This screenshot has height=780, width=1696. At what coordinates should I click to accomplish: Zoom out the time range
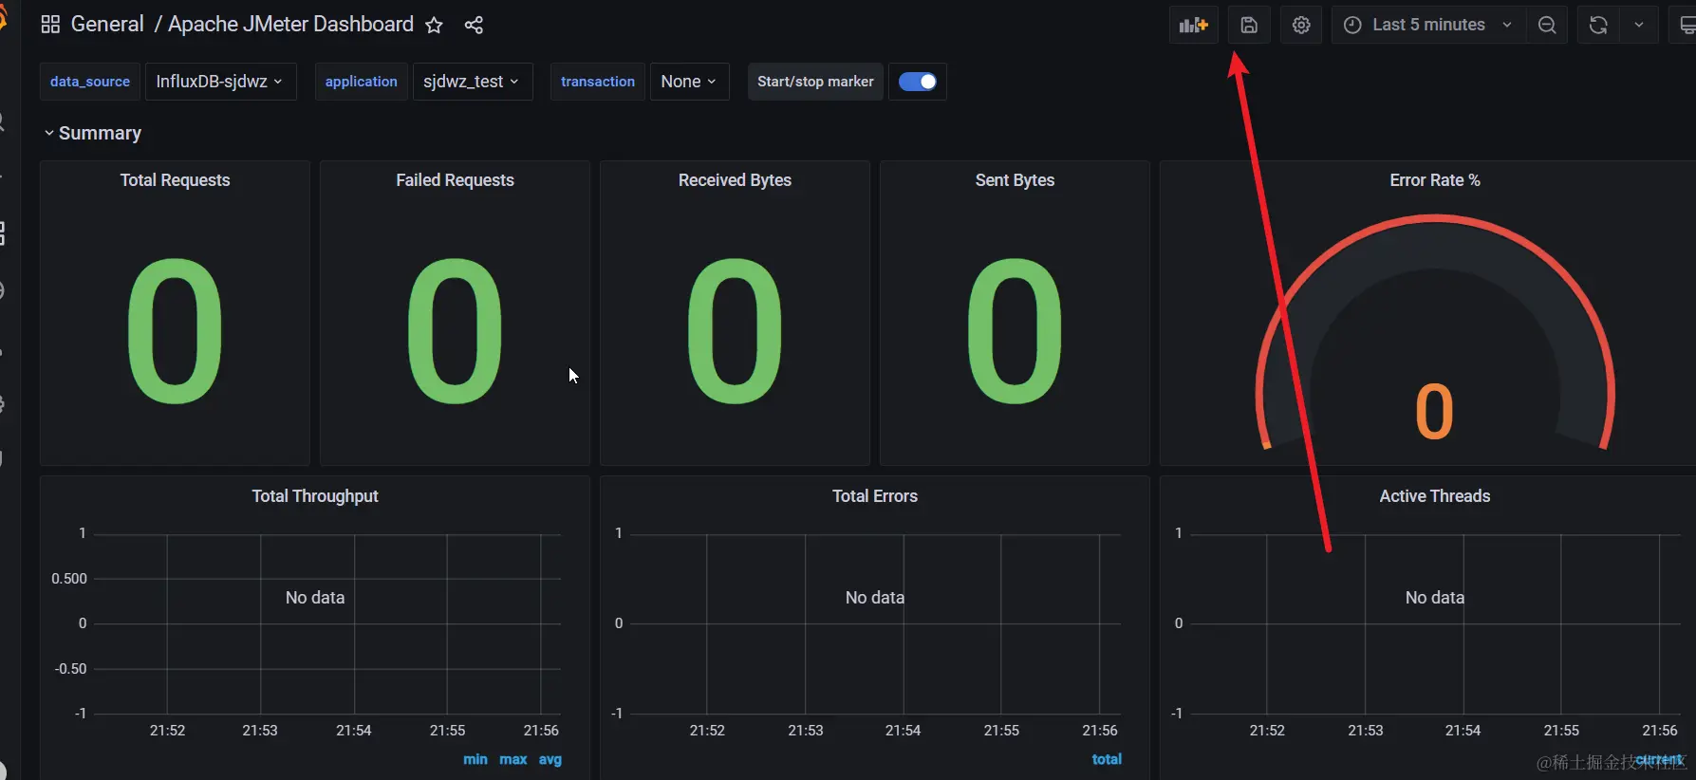[1547, 25]
